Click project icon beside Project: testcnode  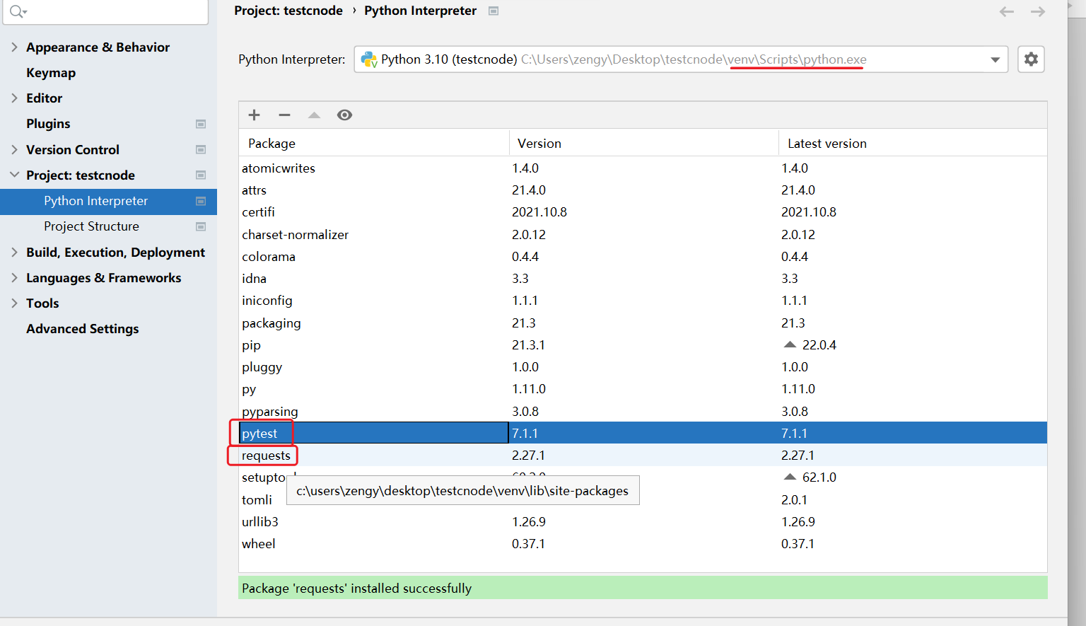(x=201, y=175)
